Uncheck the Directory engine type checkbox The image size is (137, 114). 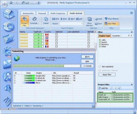(100, 44)
